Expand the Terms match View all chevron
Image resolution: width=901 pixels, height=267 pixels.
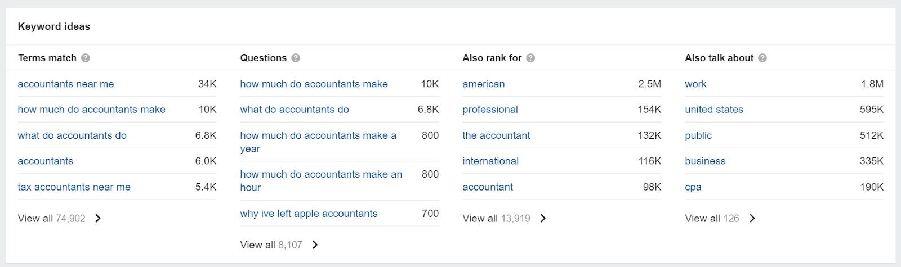[x=98, y=218]
